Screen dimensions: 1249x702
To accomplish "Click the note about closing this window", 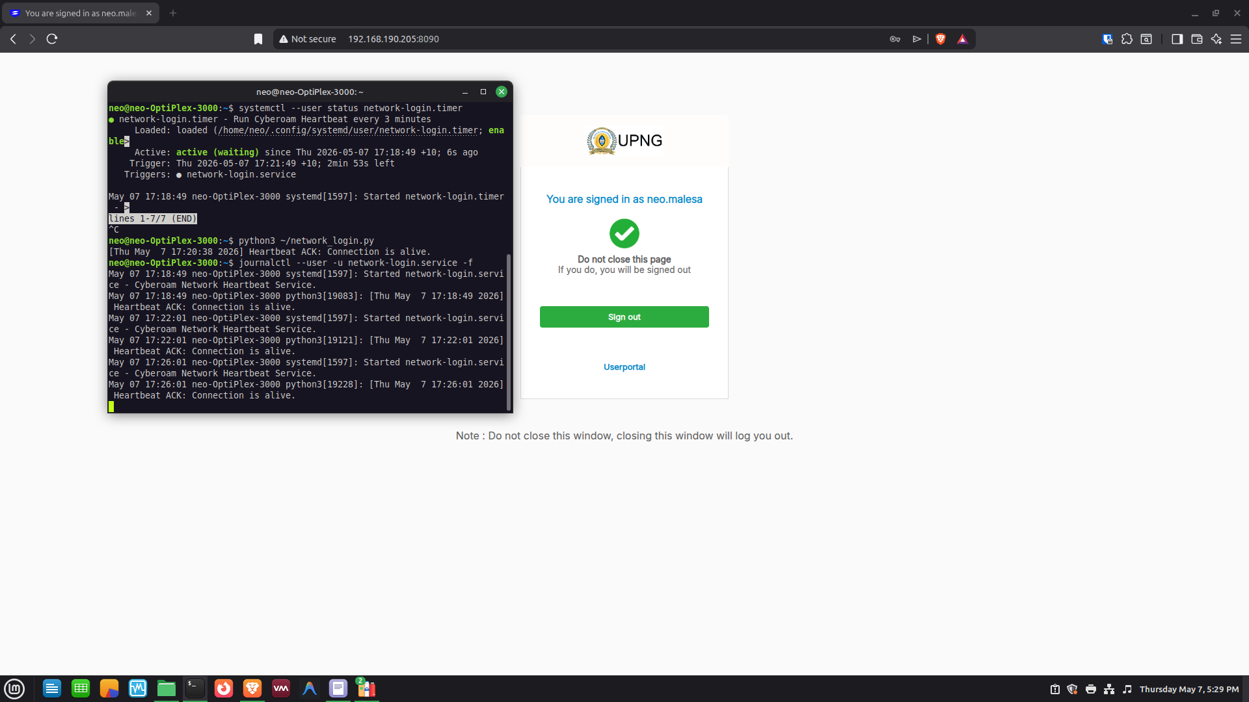I will (x=624, y=436).
